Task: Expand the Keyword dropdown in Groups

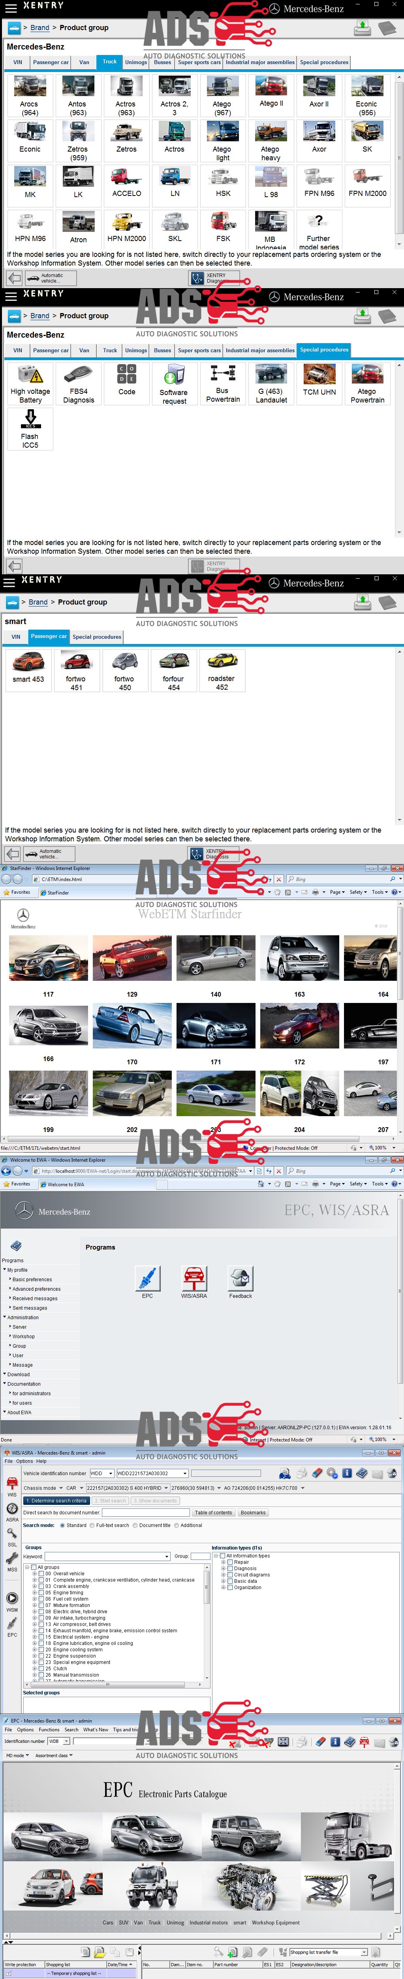Action: 167,1556
